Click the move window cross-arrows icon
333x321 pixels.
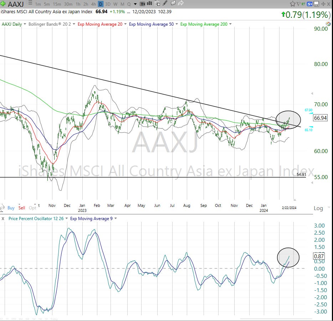pos(323,4)
